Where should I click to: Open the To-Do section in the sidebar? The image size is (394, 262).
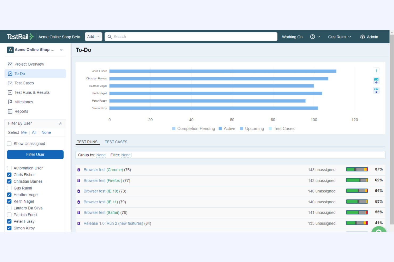pos(19,74)
